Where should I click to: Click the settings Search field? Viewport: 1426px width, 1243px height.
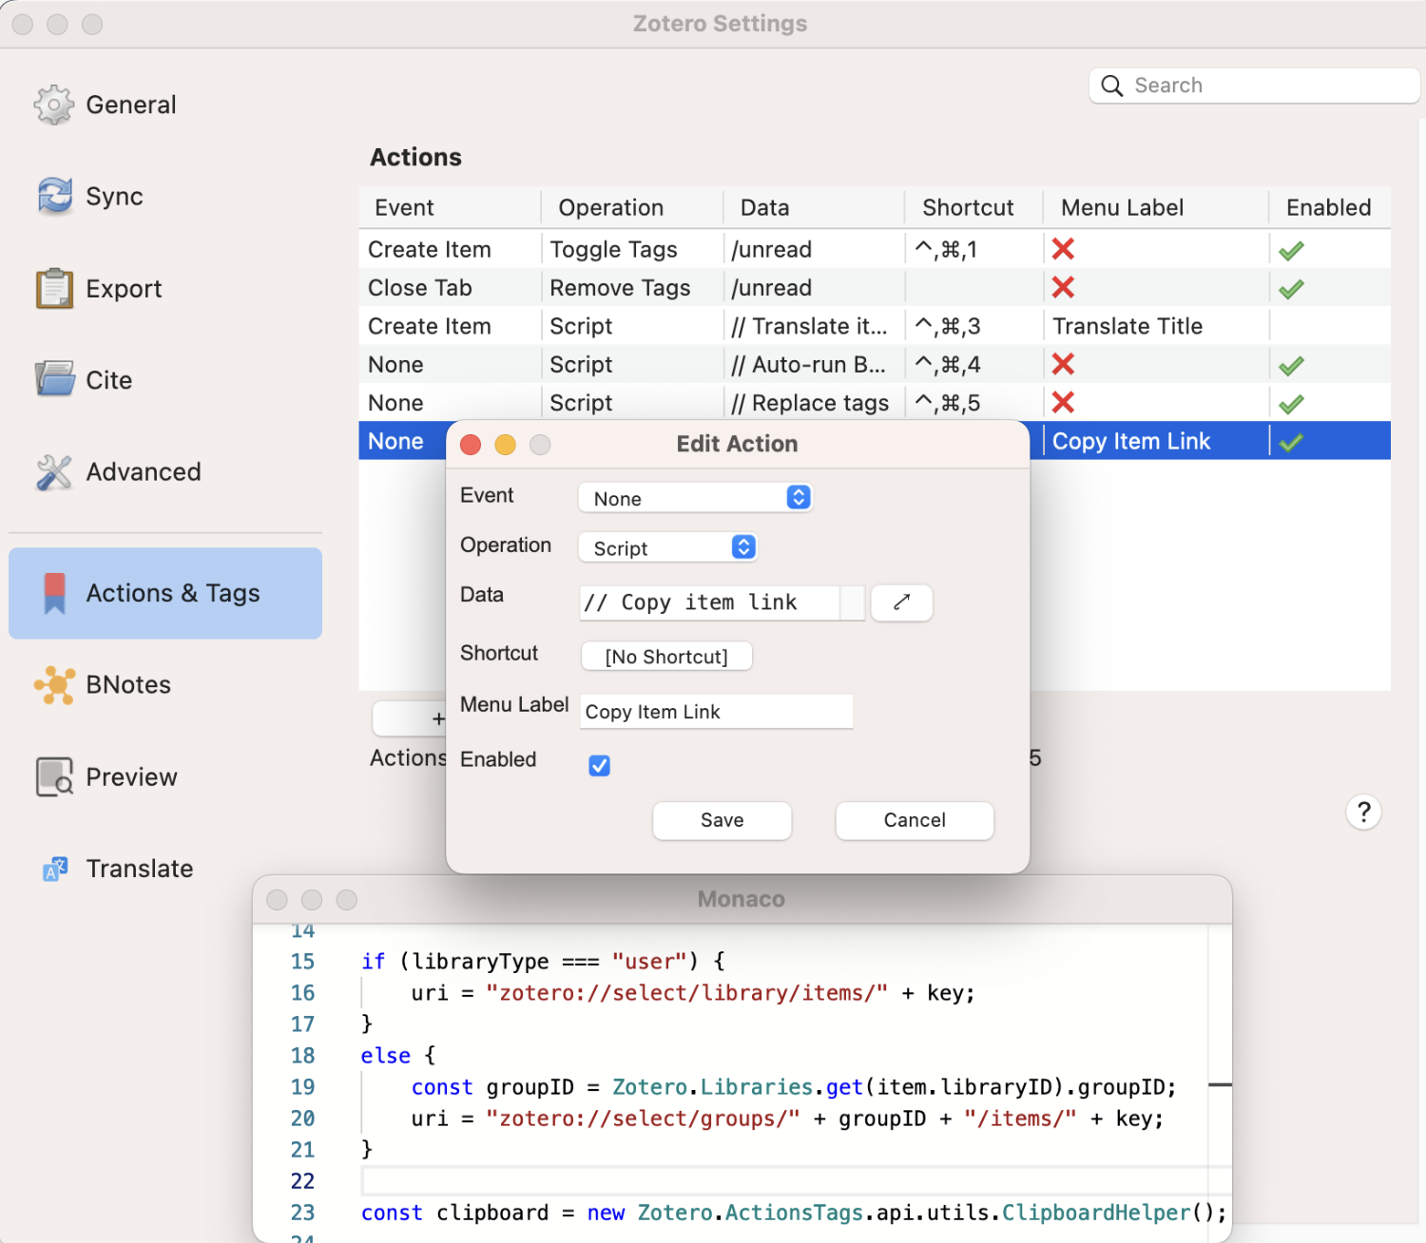[x=1254, y=86]
